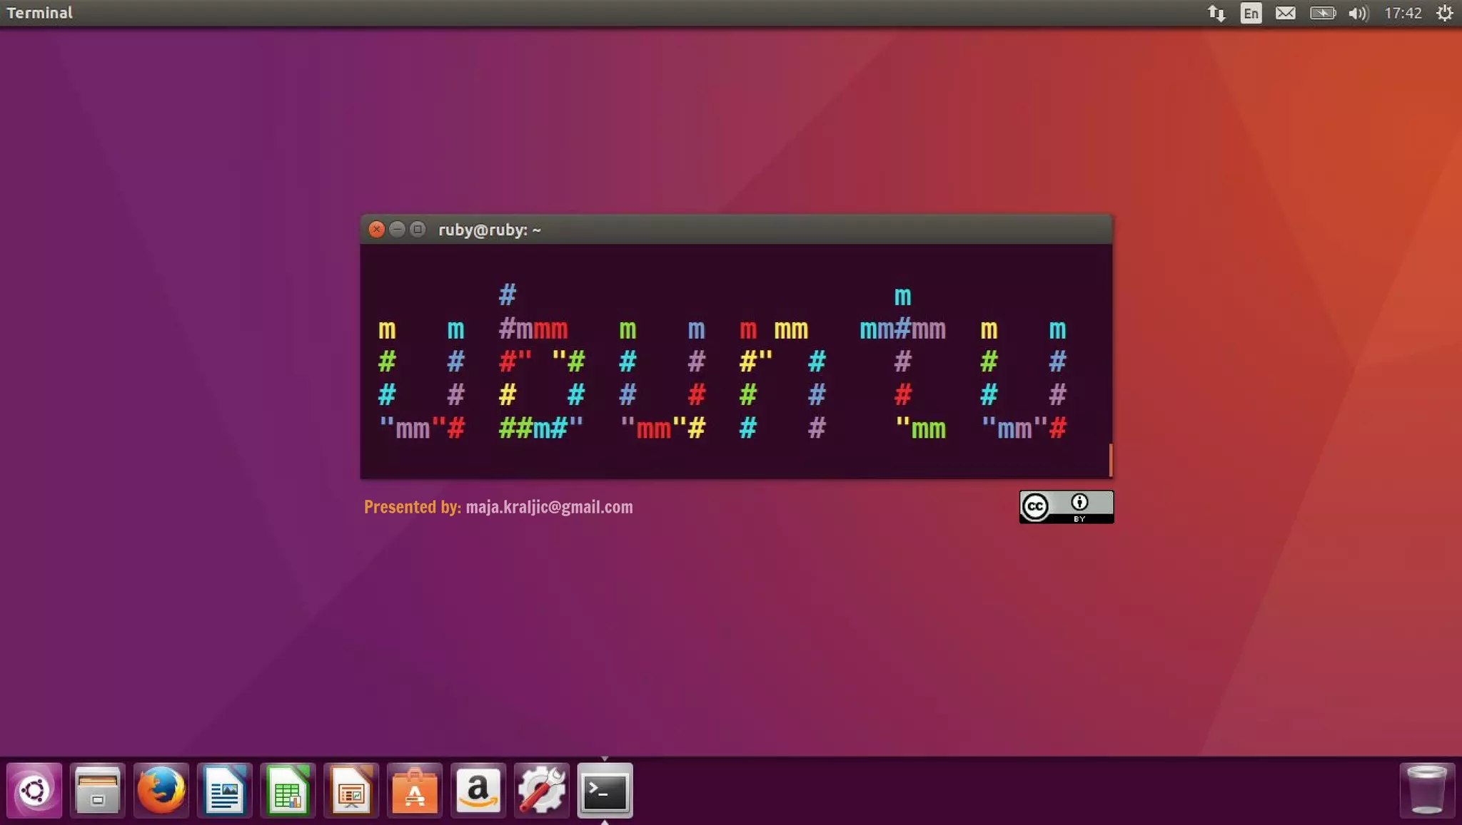Image resolution: width=1462 pixels, height=825 pixels.
Task: Open System Settings gear-and-wrench icon
Action: [541, 790]
